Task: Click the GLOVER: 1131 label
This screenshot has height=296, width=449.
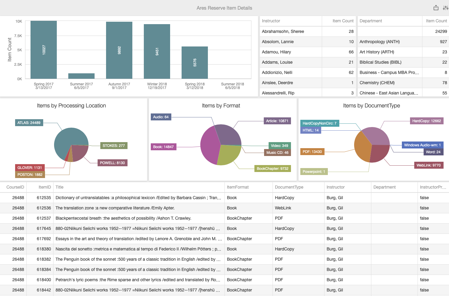Action: pos(29,167)
